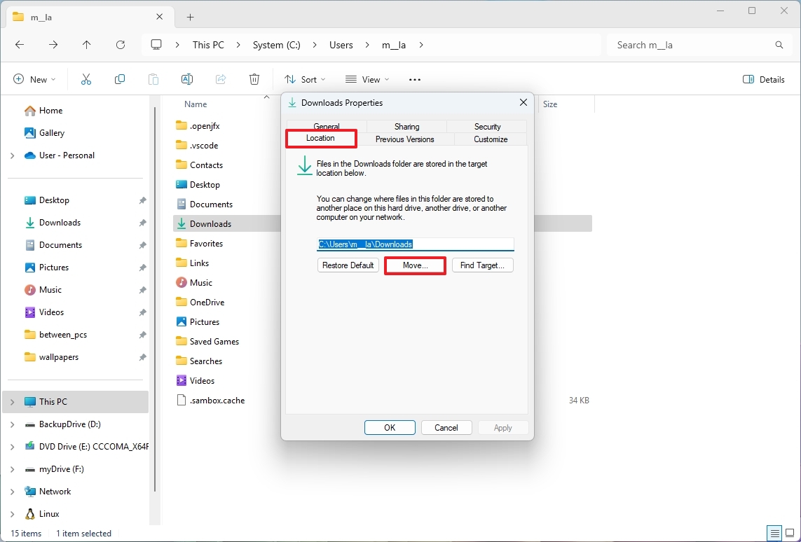Viewport: 801px width, 542px height.
Task: Delete the selected item using the trash icon
Action: pos(254,79)
